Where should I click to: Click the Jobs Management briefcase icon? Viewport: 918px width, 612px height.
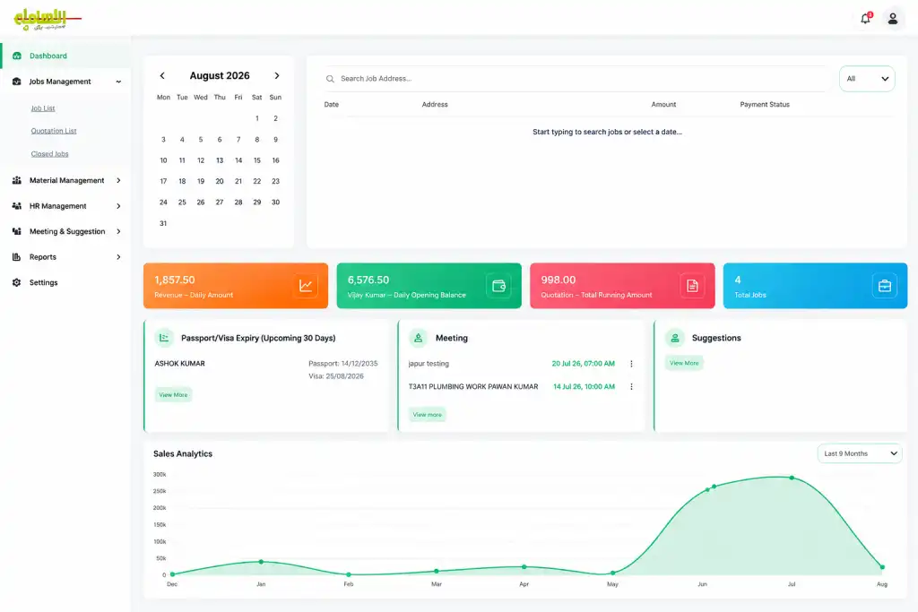(17, 82)
